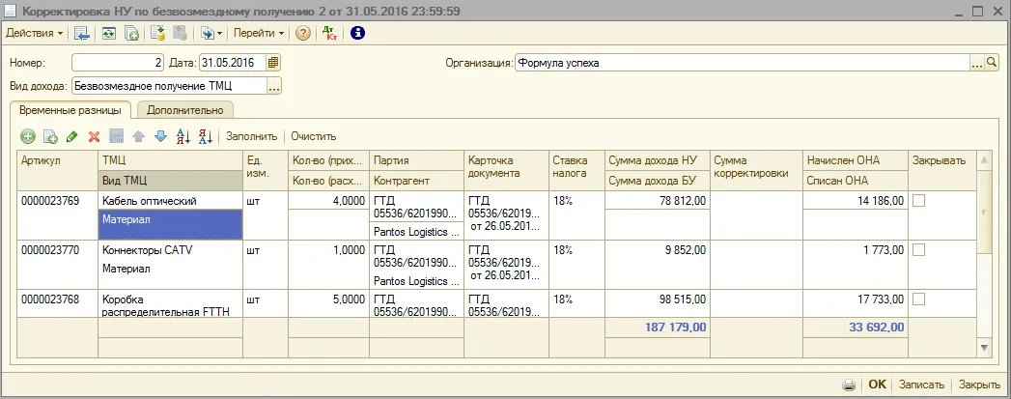The width and height of the screenshot is (1011, 399).
Task: Select the article cell 0000023770
Action: click(57, 265)
